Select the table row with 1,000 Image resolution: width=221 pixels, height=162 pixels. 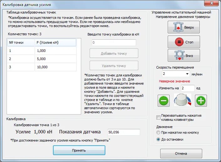[42, 51]
